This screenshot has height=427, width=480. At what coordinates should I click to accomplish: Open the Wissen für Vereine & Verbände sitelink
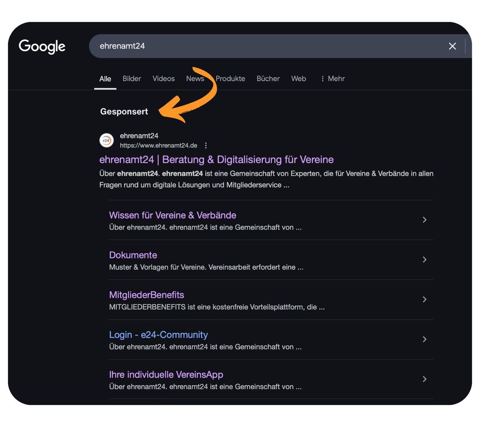(172, 215)
